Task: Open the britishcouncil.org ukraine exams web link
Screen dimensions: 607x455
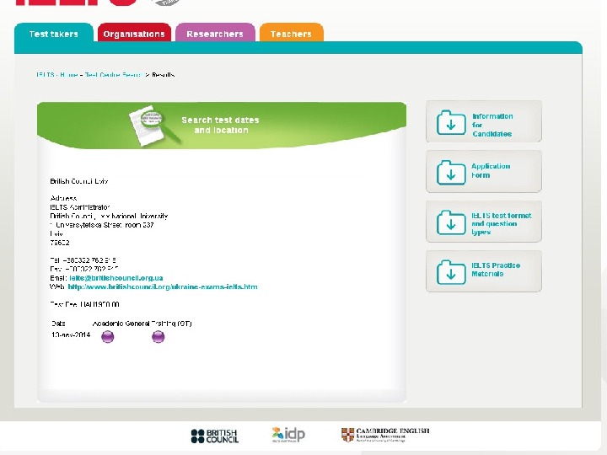Action: coord(163,286)
